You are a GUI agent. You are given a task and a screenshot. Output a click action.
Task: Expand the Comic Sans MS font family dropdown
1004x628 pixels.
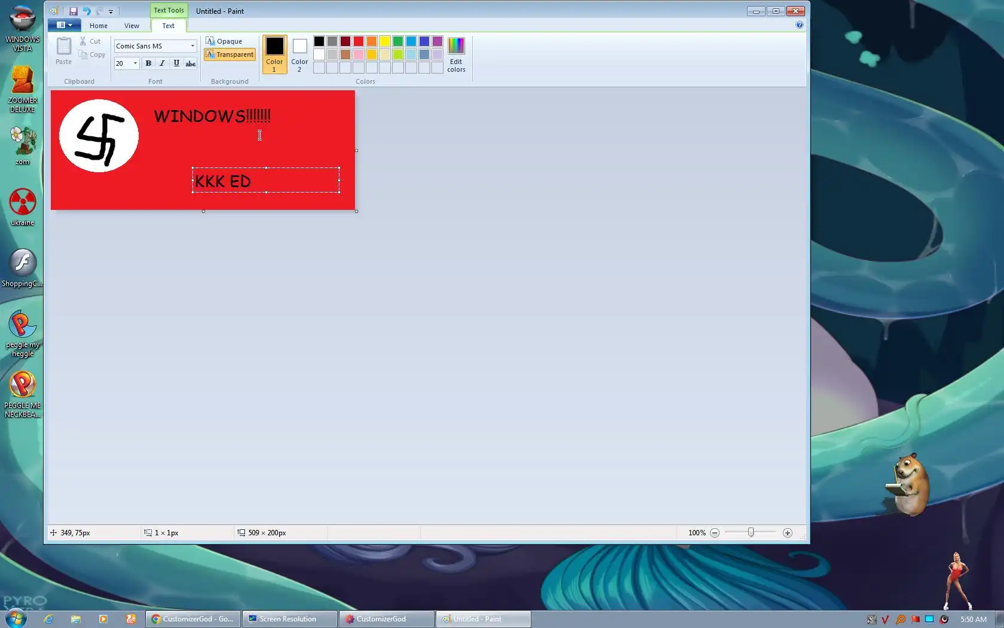click(x=192, y=46)
